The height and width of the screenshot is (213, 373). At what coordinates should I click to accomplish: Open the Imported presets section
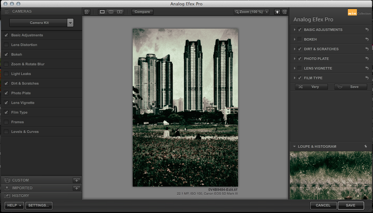tap(22, 188)
